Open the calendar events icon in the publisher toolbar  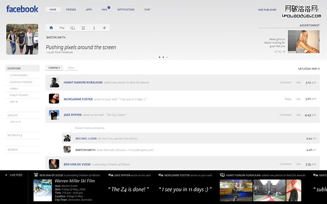coord(83,28)
